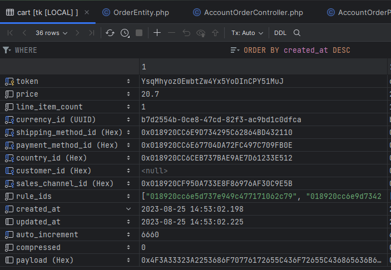Toggle sort arrows on auto_increment row
Viewport: 391px width, 270px height.
(128, 234)
